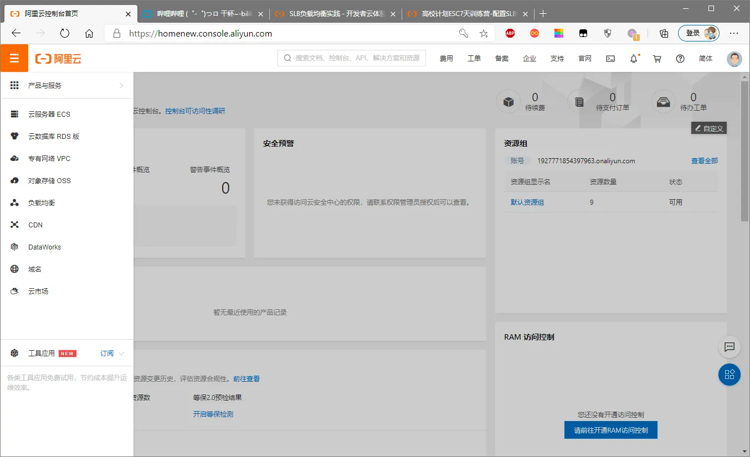Click the blue floating apps grid button
750x457 pixels.
730,375
